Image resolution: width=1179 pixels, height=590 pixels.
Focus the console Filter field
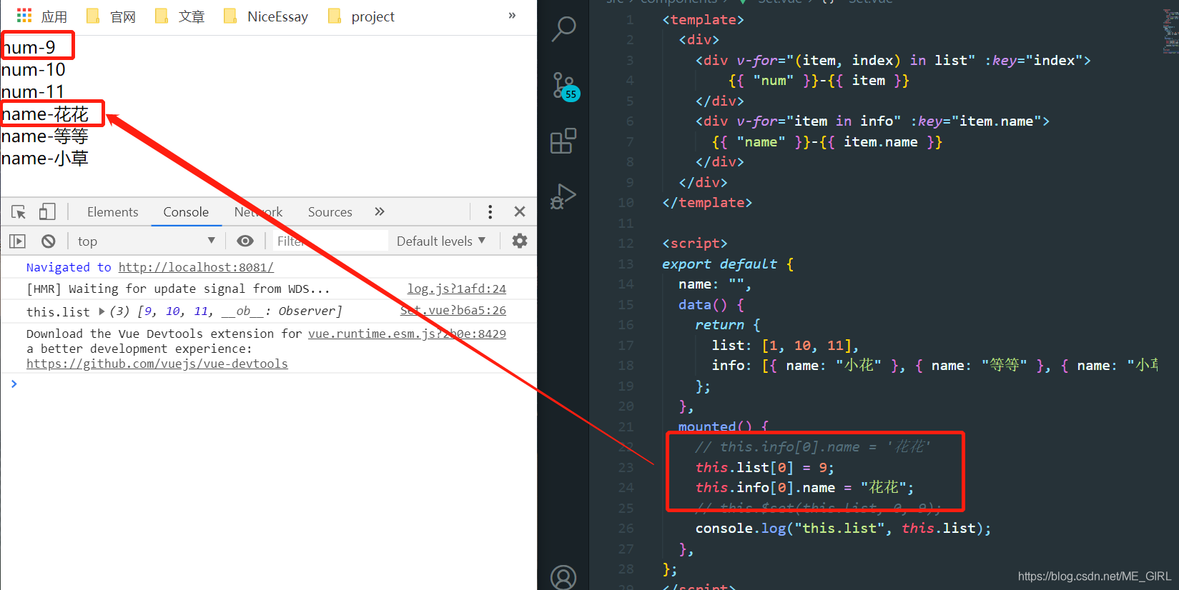click(x=331, y=241)
